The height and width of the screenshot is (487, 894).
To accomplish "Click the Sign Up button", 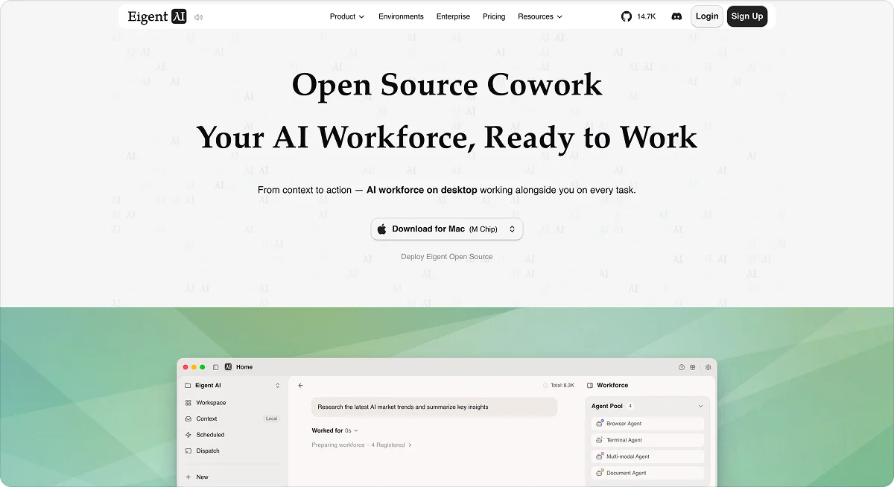I will (747, 16).
